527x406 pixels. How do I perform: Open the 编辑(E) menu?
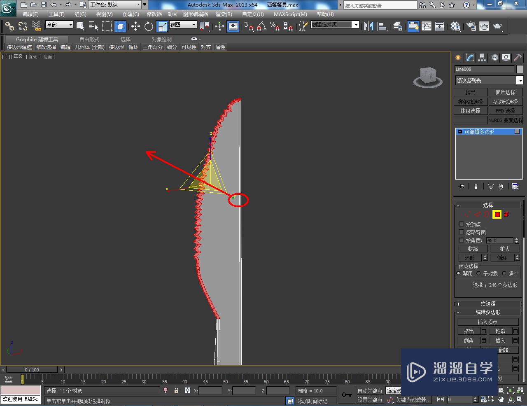(x=30, y=14)
